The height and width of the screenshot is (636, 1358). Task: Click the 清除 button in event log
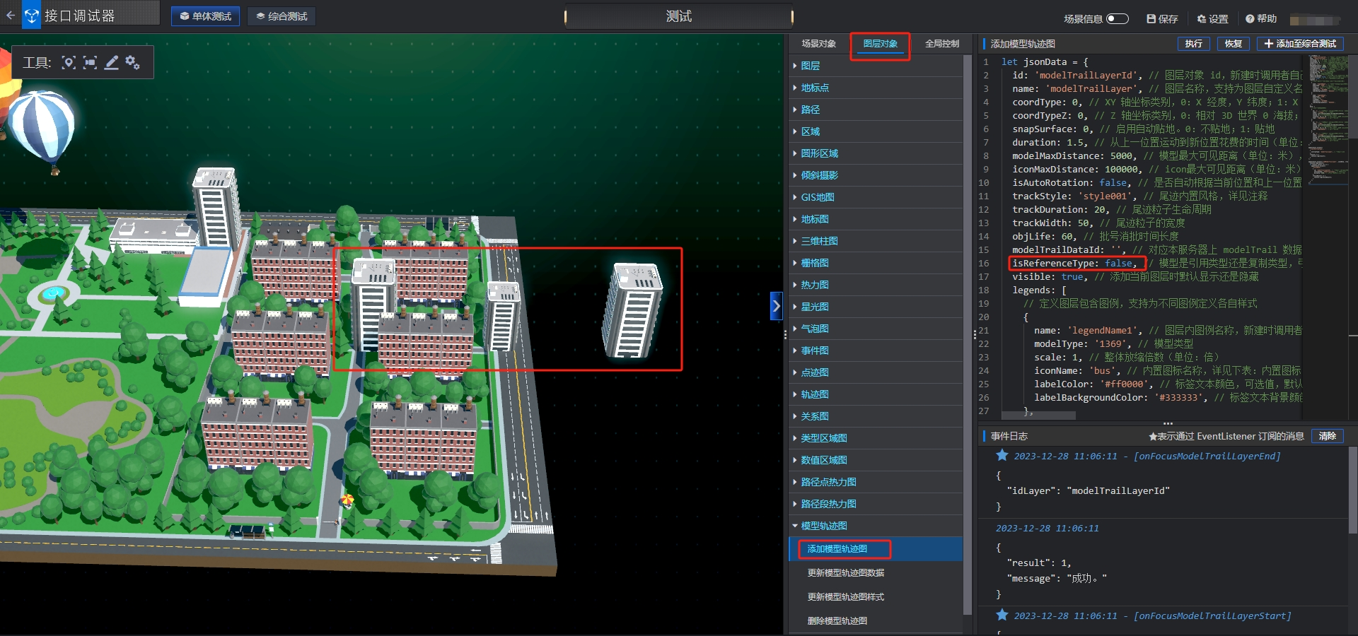point(1328,436)
